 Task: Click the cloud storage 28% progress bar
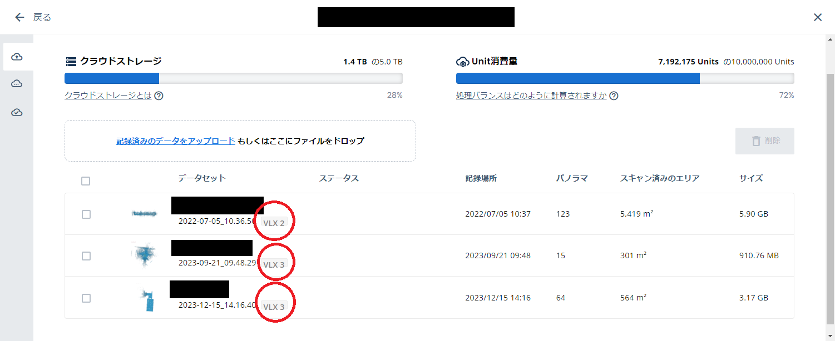tap(234, 78)
